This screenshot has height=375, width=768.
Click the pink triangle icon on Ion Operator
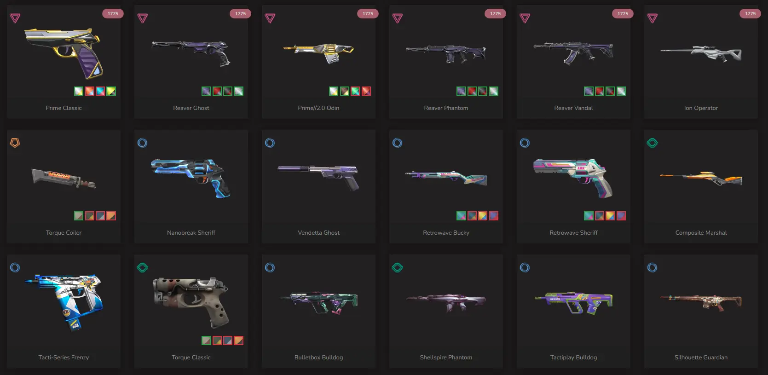pos(653,18)
